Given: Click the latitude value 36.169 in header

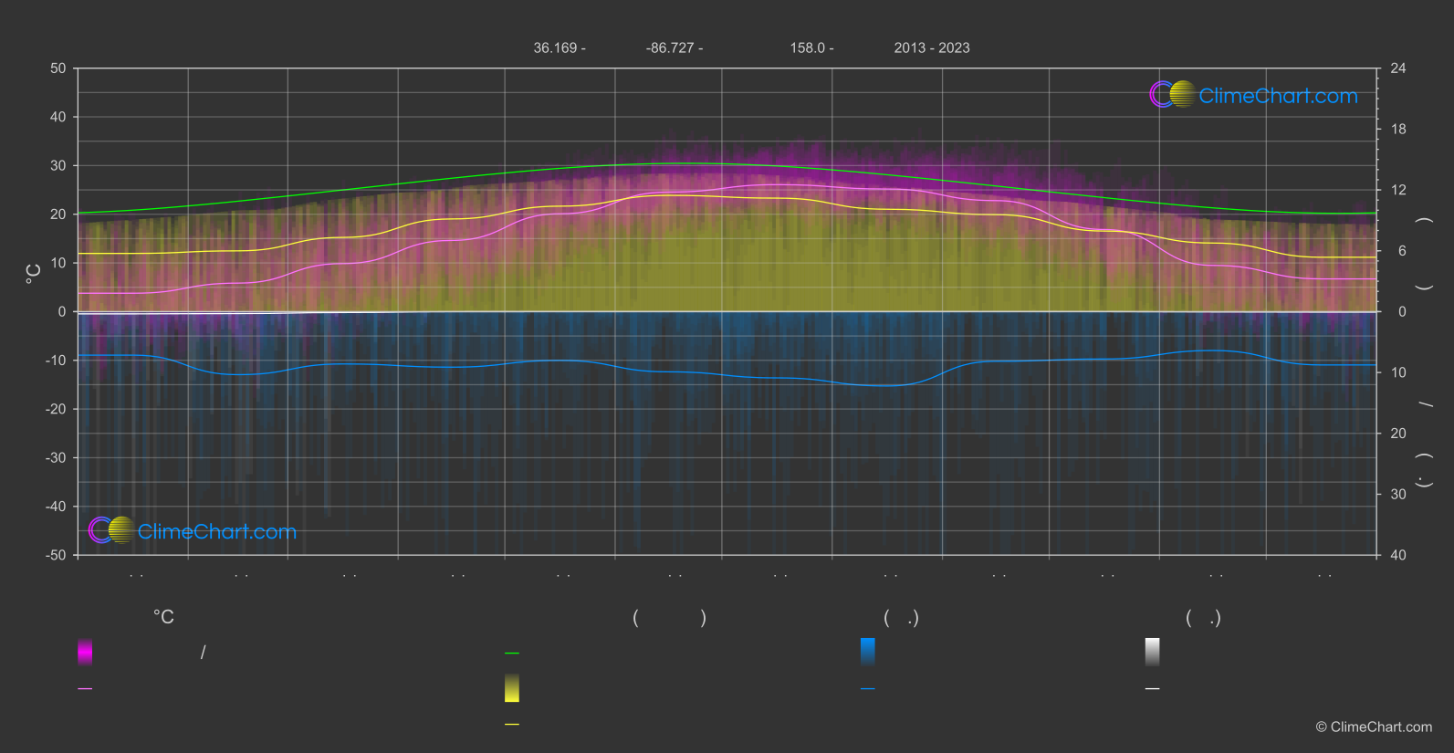Looking at the screenshot, I should 555,47.
